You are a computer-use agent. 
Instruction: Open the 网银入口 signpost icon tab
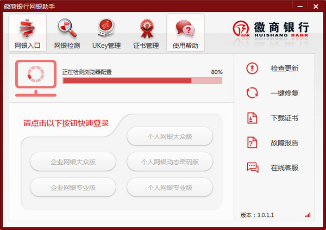28,28
